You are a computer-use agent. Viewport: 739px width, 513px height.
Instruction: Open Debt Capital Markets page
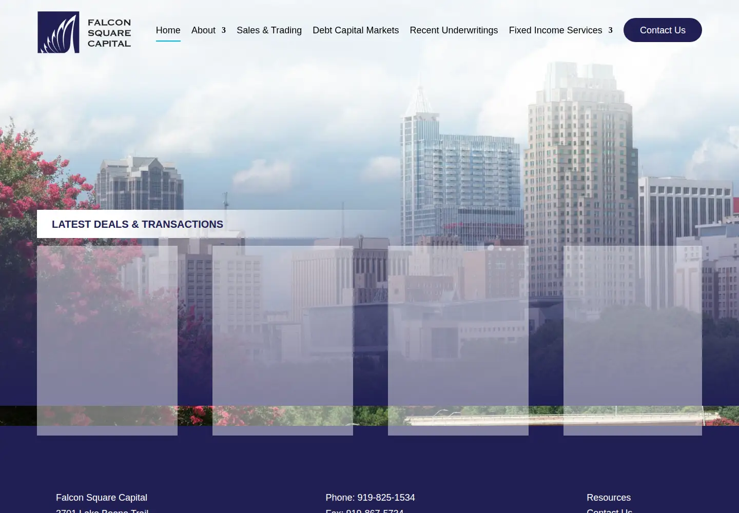(x=356, y=30)
